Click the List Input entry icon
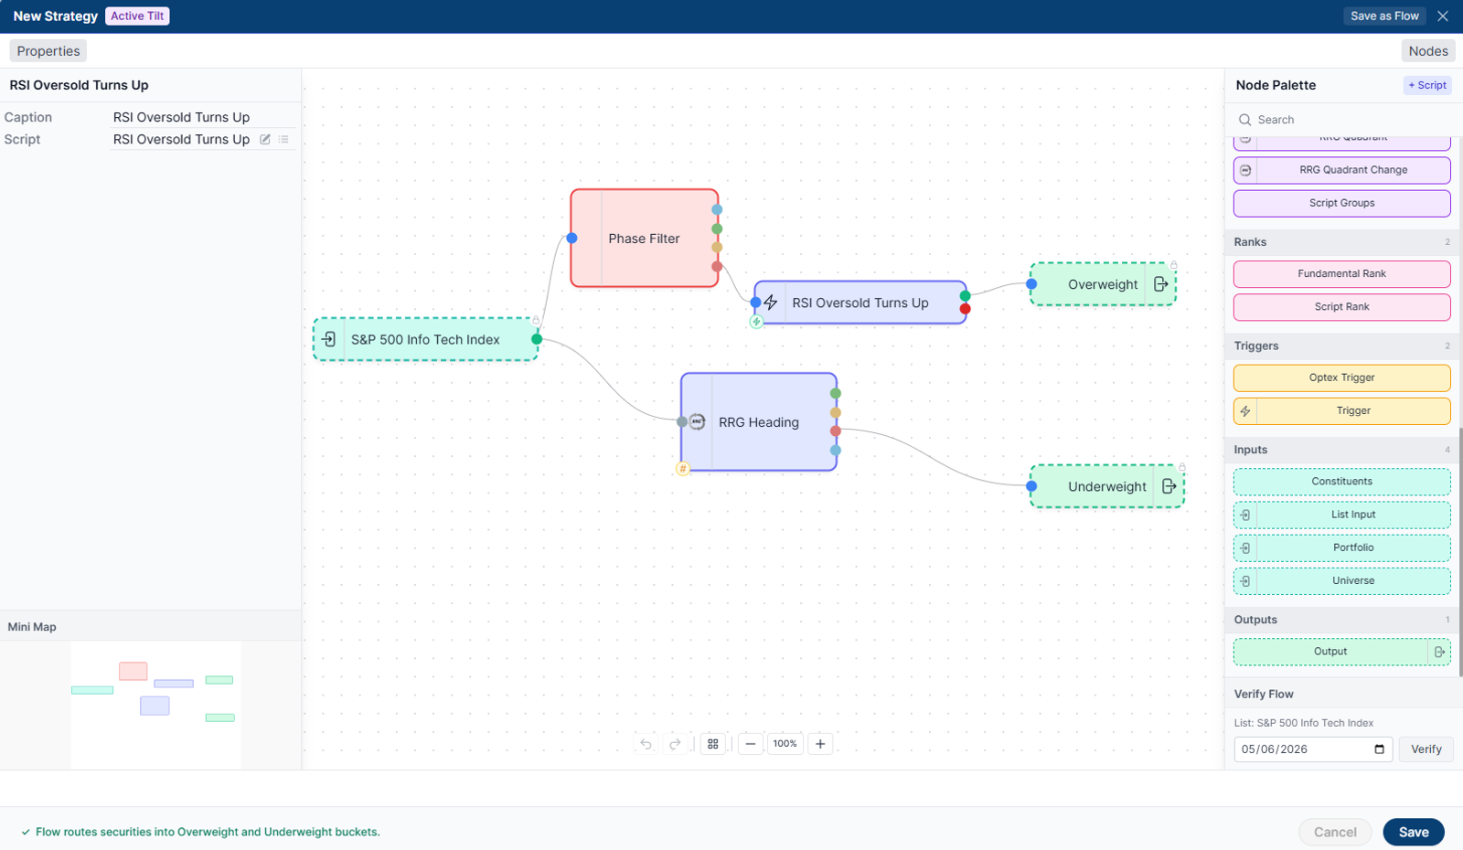Screen dimensions: 1463x850 pos(1245,515)
